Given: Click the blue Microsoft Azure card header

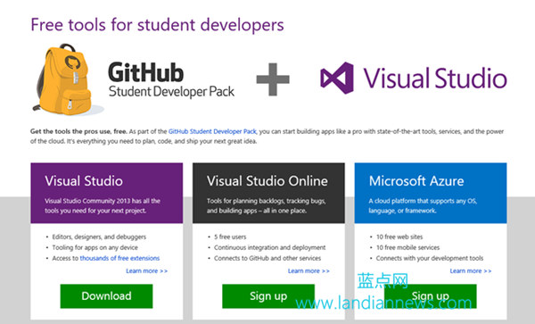Looking at the screenshot, I should (431, 193).
